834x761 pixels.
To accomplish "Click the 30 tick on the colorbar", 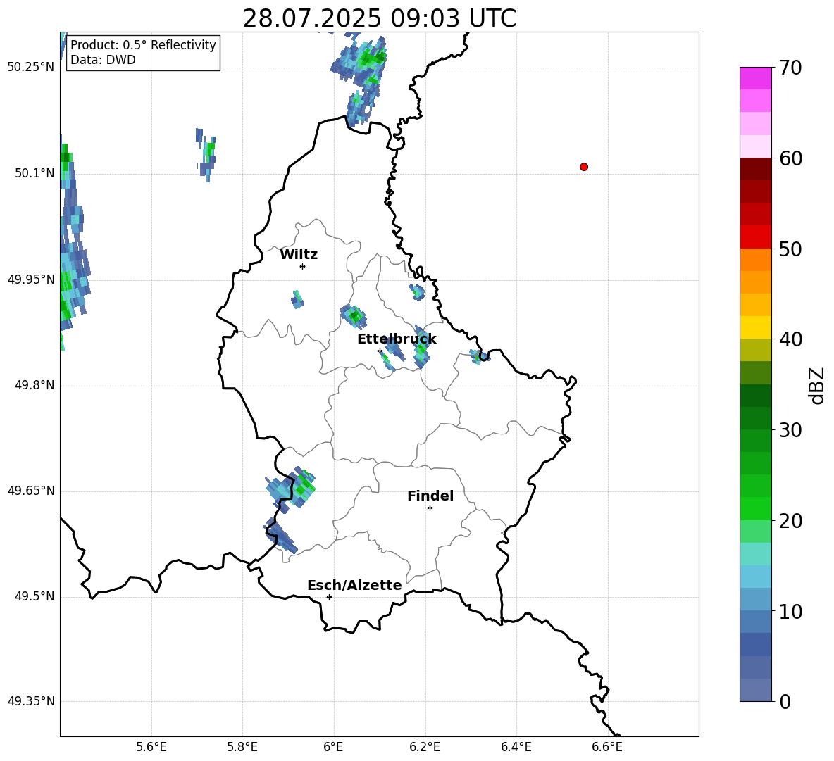I will (790, 430).
